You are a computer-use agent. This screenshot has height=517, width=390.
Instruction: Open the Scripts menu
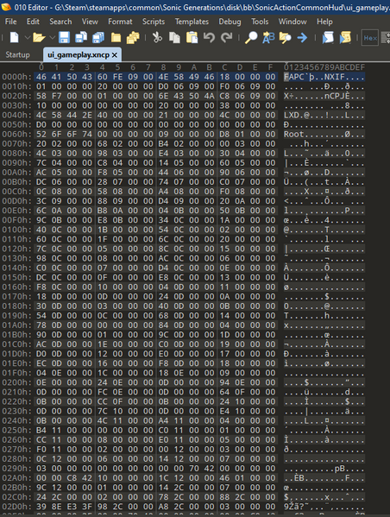(154, 22)
